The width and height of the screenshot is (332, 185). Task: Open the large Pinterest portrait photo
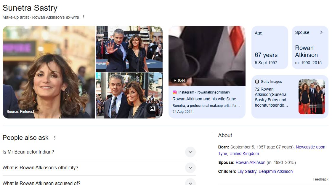[49, 72]
